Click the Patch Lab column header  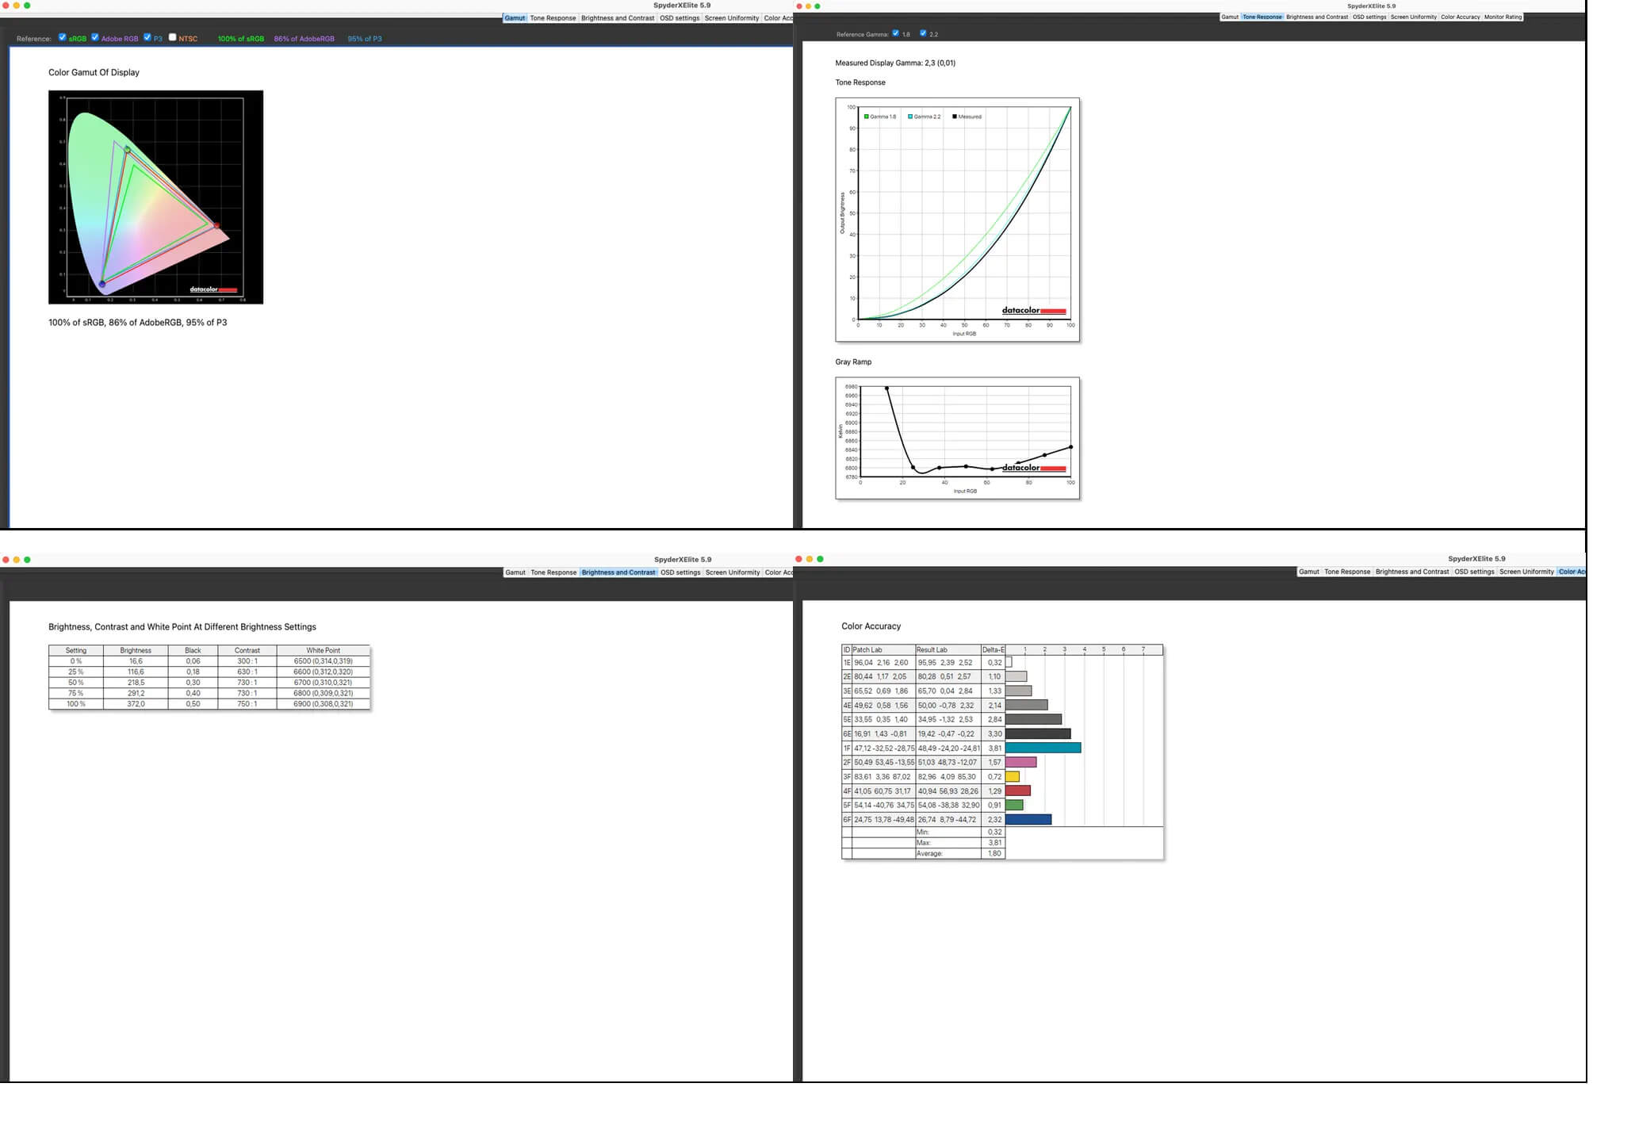point(883,649)
